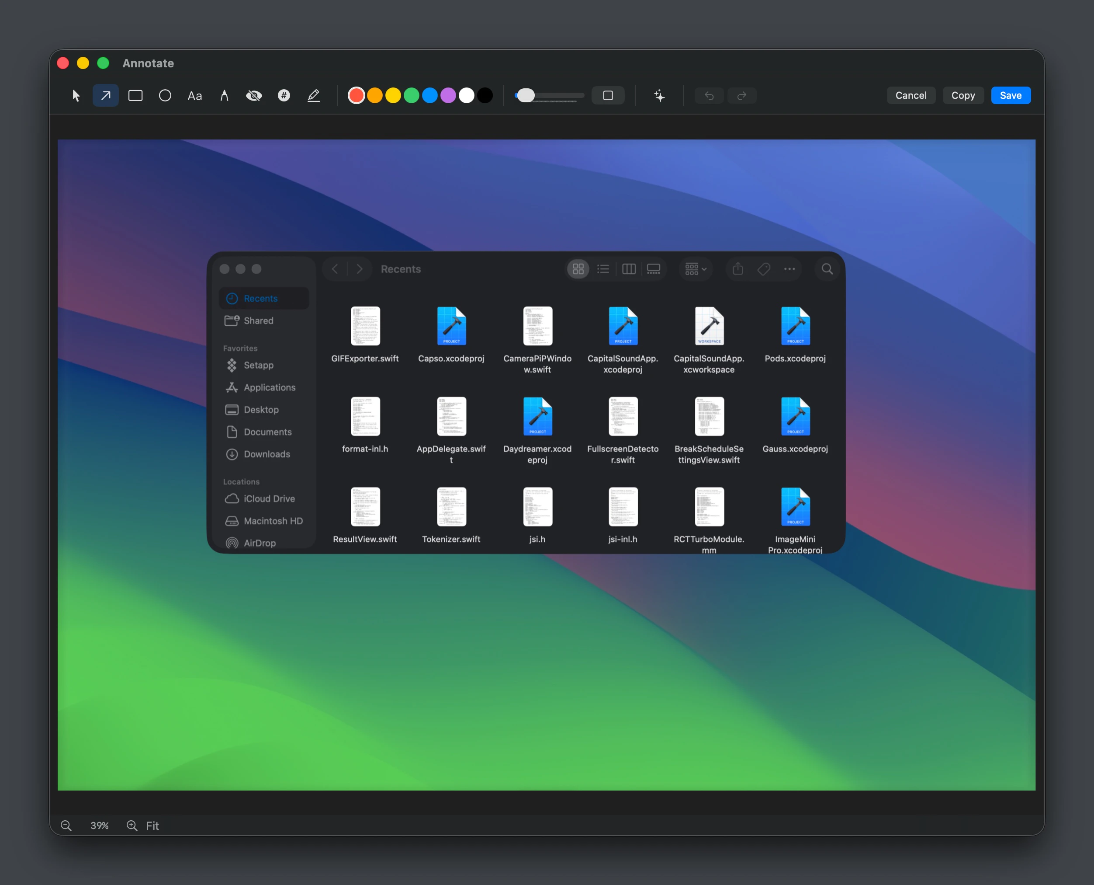The height and width of the screenshot is (885, 1094).
Task: Click the zoom out magnifier icon
Action: [x=66, y=826]
